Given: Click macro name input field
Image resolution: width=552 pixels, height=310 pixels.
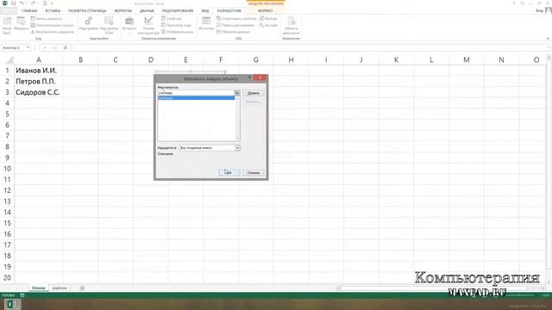Looking at the screenshot, I should pyautogui.click(x=196, y=93).
